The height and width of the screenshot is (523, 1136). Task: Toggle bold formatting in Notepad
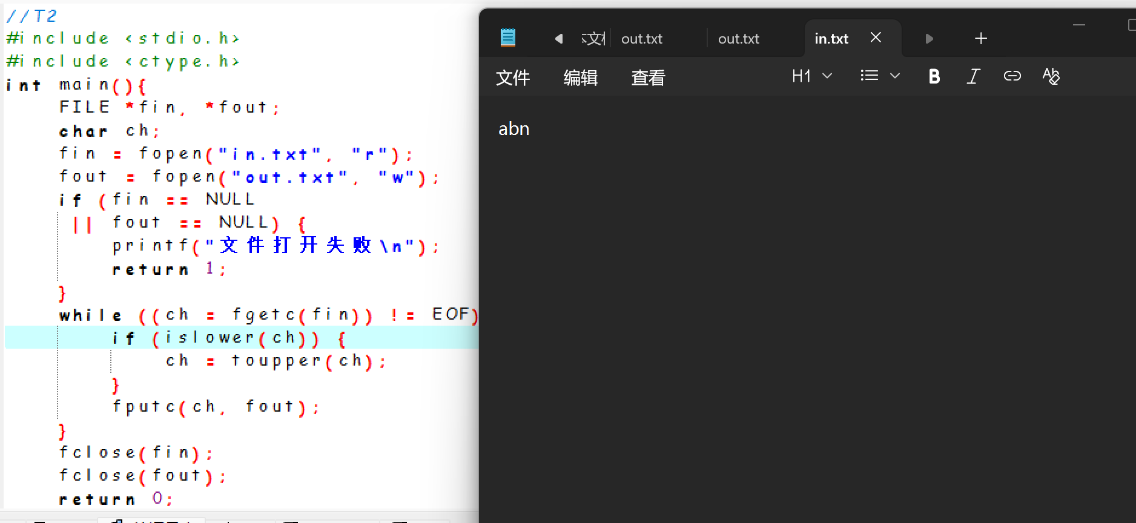(x=934, y=76)
